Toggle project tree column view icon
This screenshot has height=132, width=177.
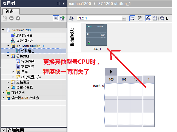tap(58, 4)
